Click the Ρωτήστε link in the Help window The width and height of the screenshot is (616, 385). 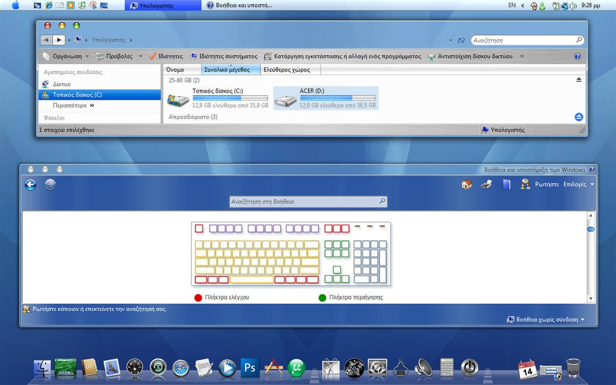point(548,184)
